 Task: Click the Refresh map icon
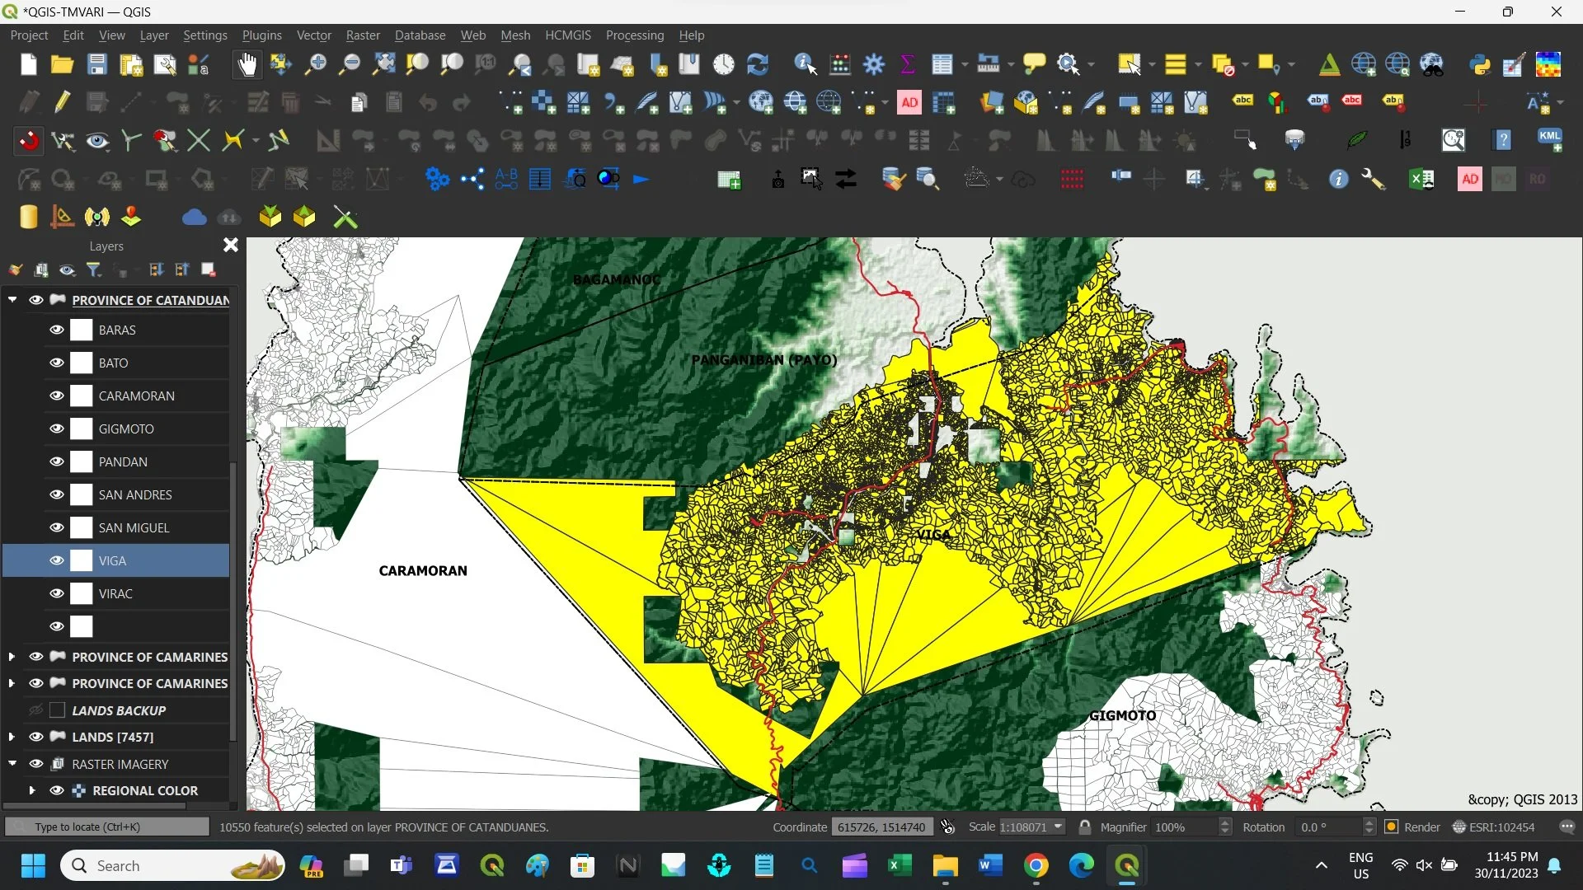[x=757, y=64]
